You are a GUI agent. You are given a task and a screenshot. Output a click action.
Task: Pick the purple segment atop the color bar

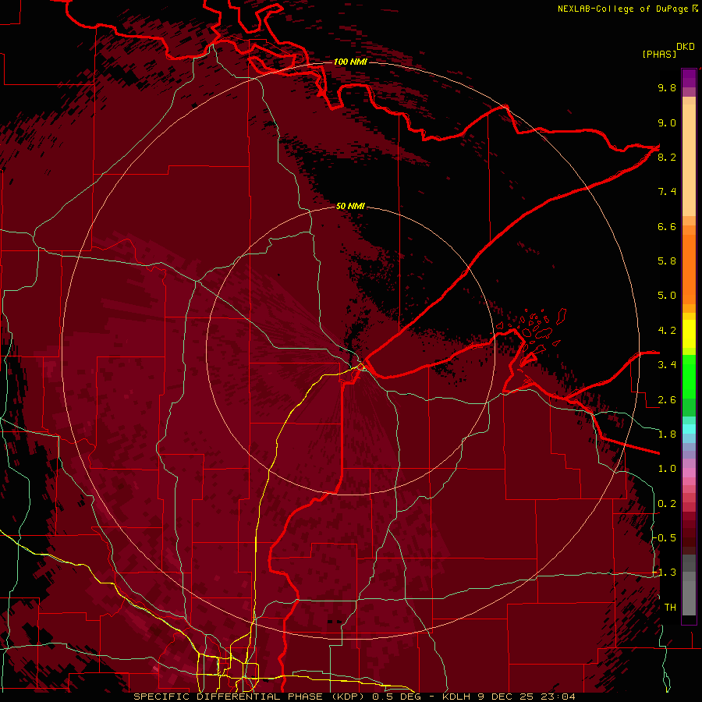[x=689, y=78]
